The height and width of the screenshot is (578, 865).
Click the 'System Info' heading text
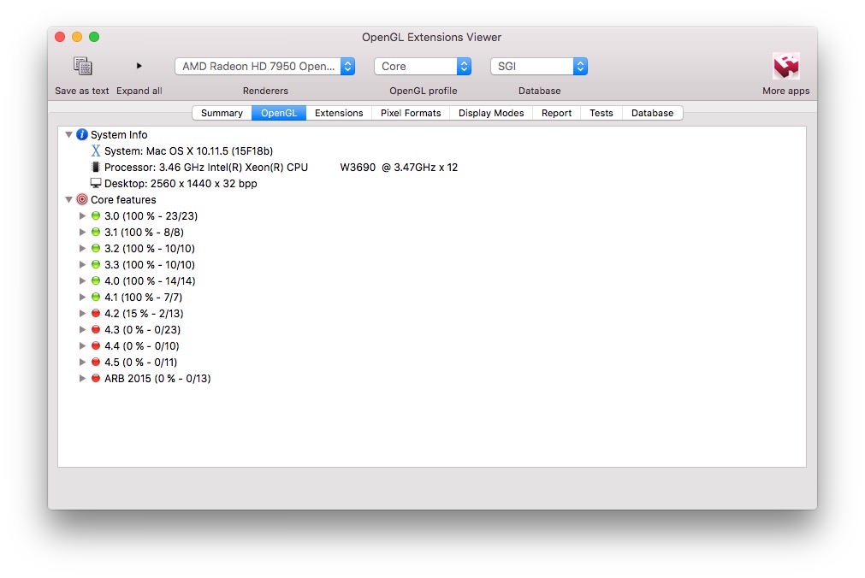click(119, 134)
